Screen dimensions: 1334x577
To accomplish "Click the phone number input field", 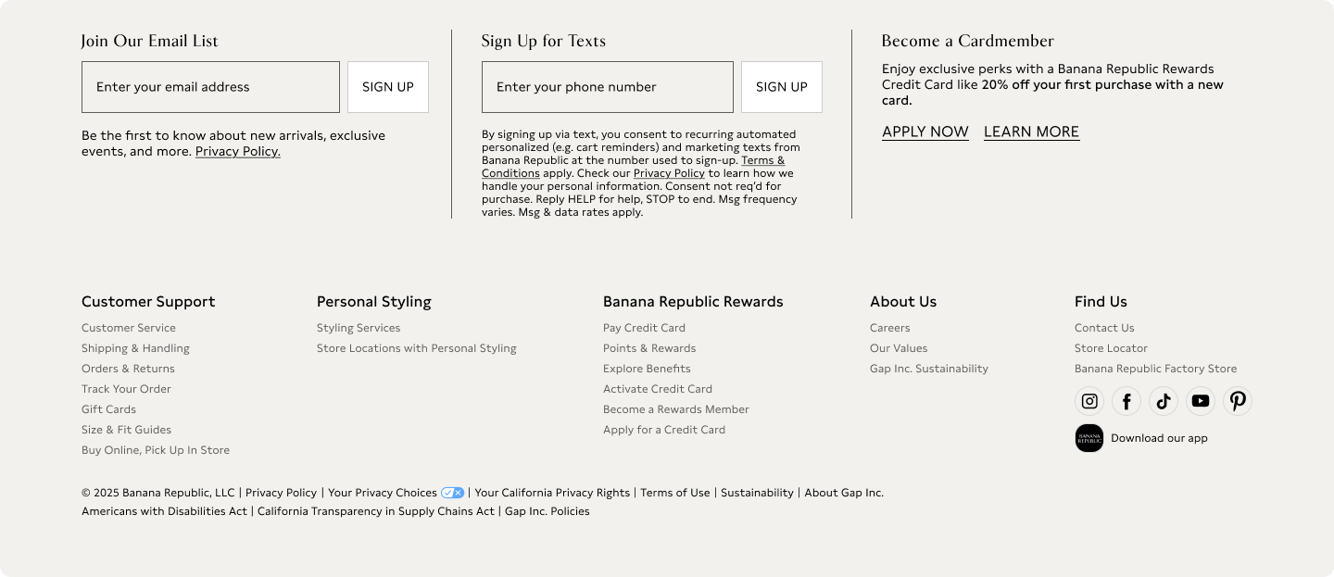I will pyautogui.click(x=608, y=87).
